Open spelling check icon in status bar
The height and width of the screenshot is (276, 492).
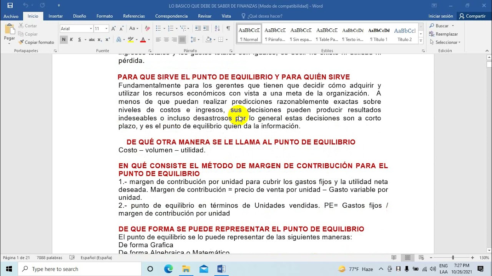(72, 258)
